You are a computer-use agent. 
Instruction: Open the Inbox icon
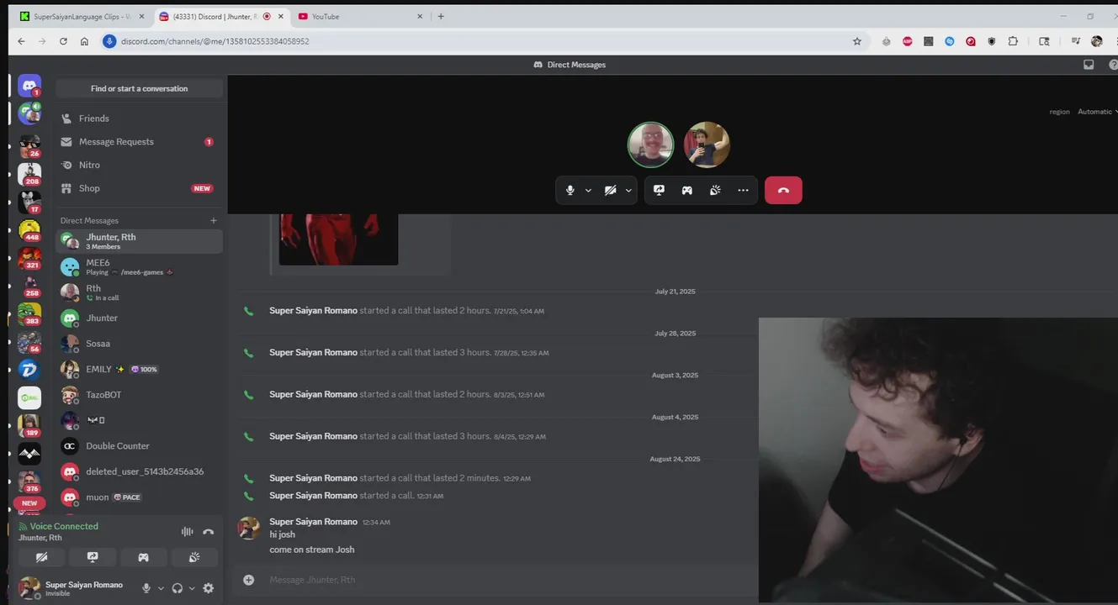point(1089,65)
